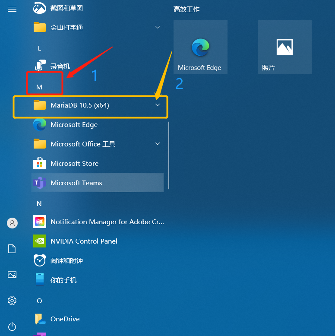
Task: Jump using the N letter header
Action: point(39,203)
